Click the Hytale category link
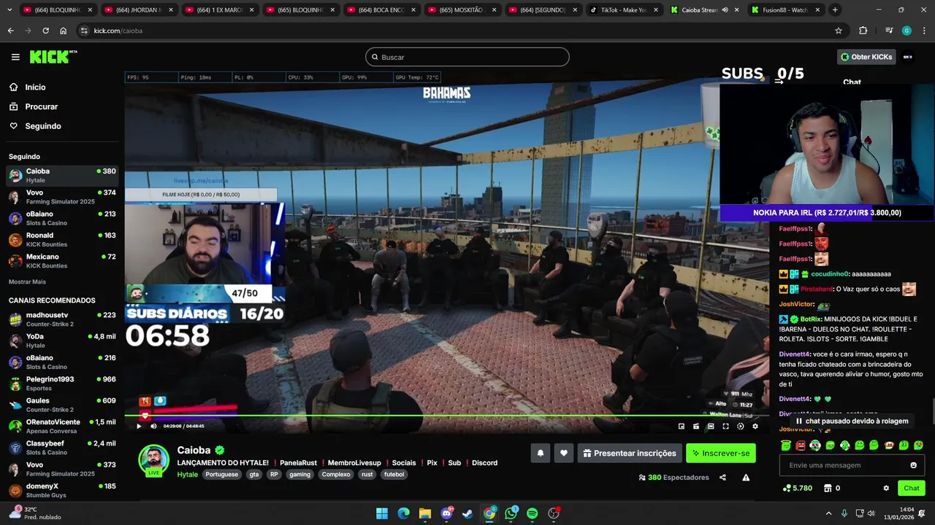935x525 pixels. coord(188,474)
